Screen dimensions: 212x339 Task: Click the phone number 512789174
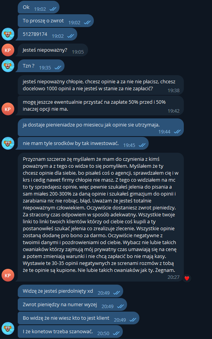click(35, 34)
